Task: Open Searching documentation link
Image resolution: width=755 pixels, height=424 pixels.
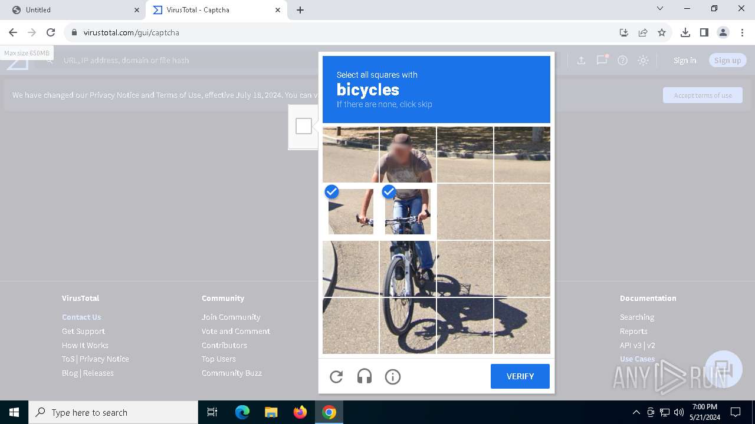Action: tap(637, 317)
